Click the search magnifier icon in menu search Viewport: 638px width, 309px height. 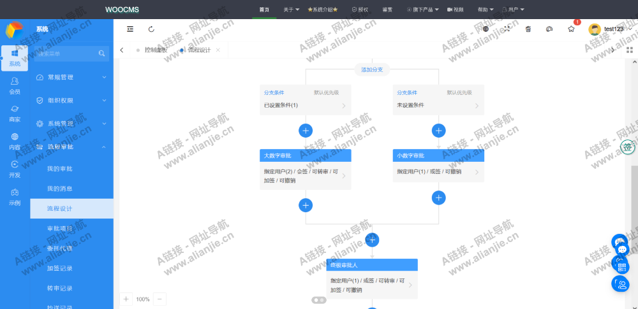(x=101, y=54)
